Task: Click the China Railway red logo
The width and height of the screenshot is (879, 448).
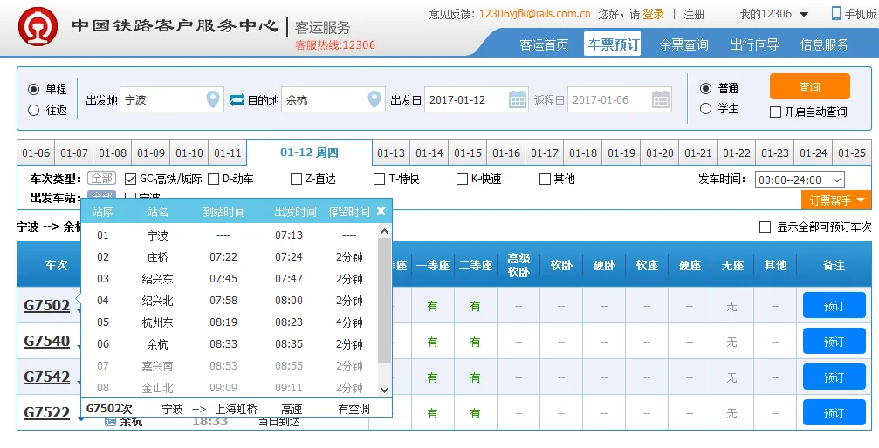Action: pyautogui.click(x=38, y=26)
